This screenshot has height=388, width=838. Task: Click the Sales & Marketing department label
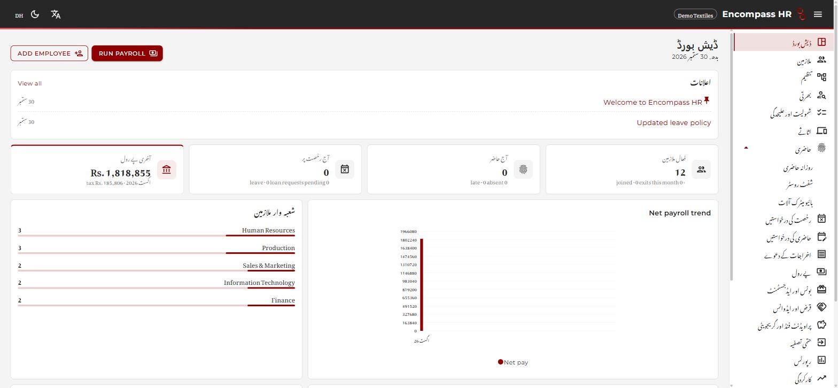coord(269,266)
